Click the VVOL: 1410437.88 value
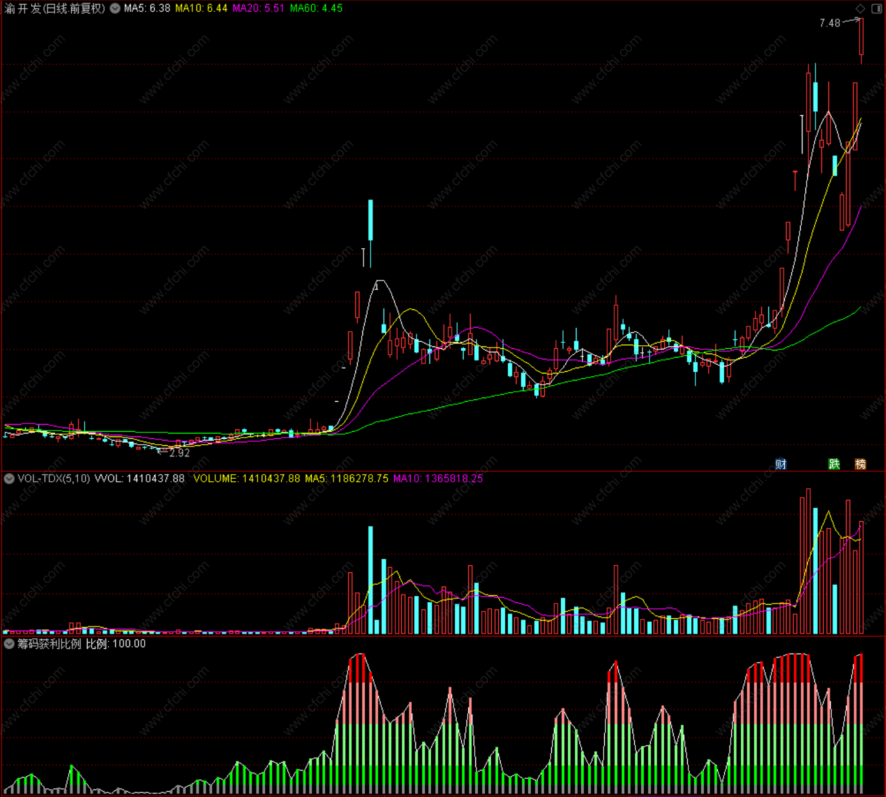886x797 pixels. coord(139,478)
